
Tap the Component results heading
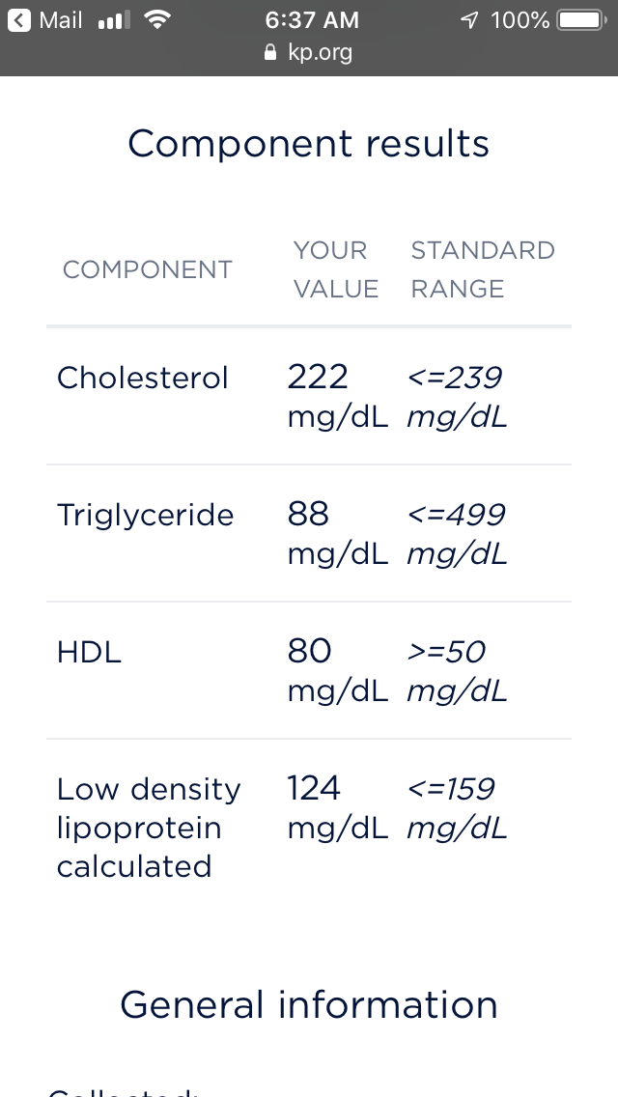coord(309,144)
